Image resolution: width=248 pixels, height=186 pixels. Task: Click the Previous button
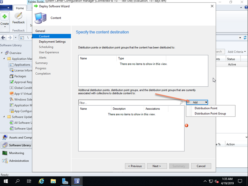tap(135, 166)
